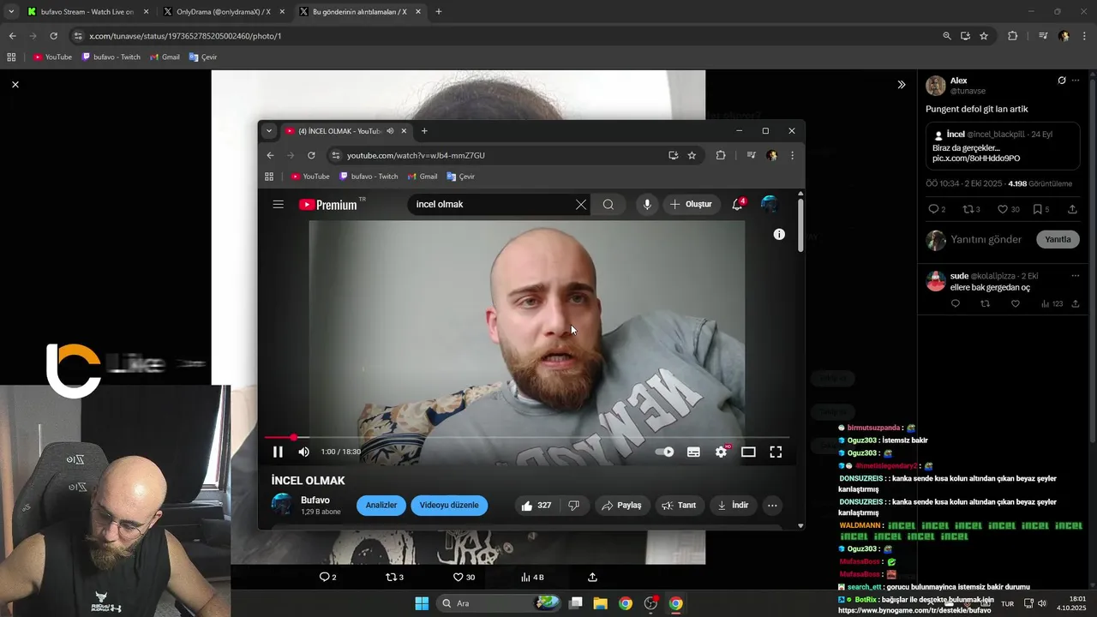
Task: Open YouTube notifications bell
Action: pos(737,204)
